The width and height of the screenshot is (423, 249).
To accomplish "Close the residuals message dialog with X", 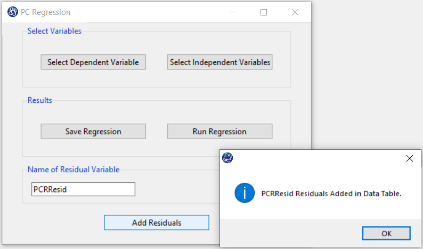I will (x=410, y=158).
